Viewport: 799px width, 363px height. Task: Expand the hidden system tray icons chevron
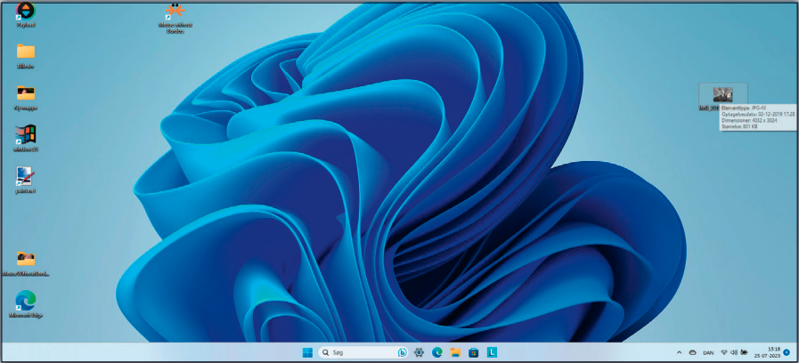coord(679,352)
